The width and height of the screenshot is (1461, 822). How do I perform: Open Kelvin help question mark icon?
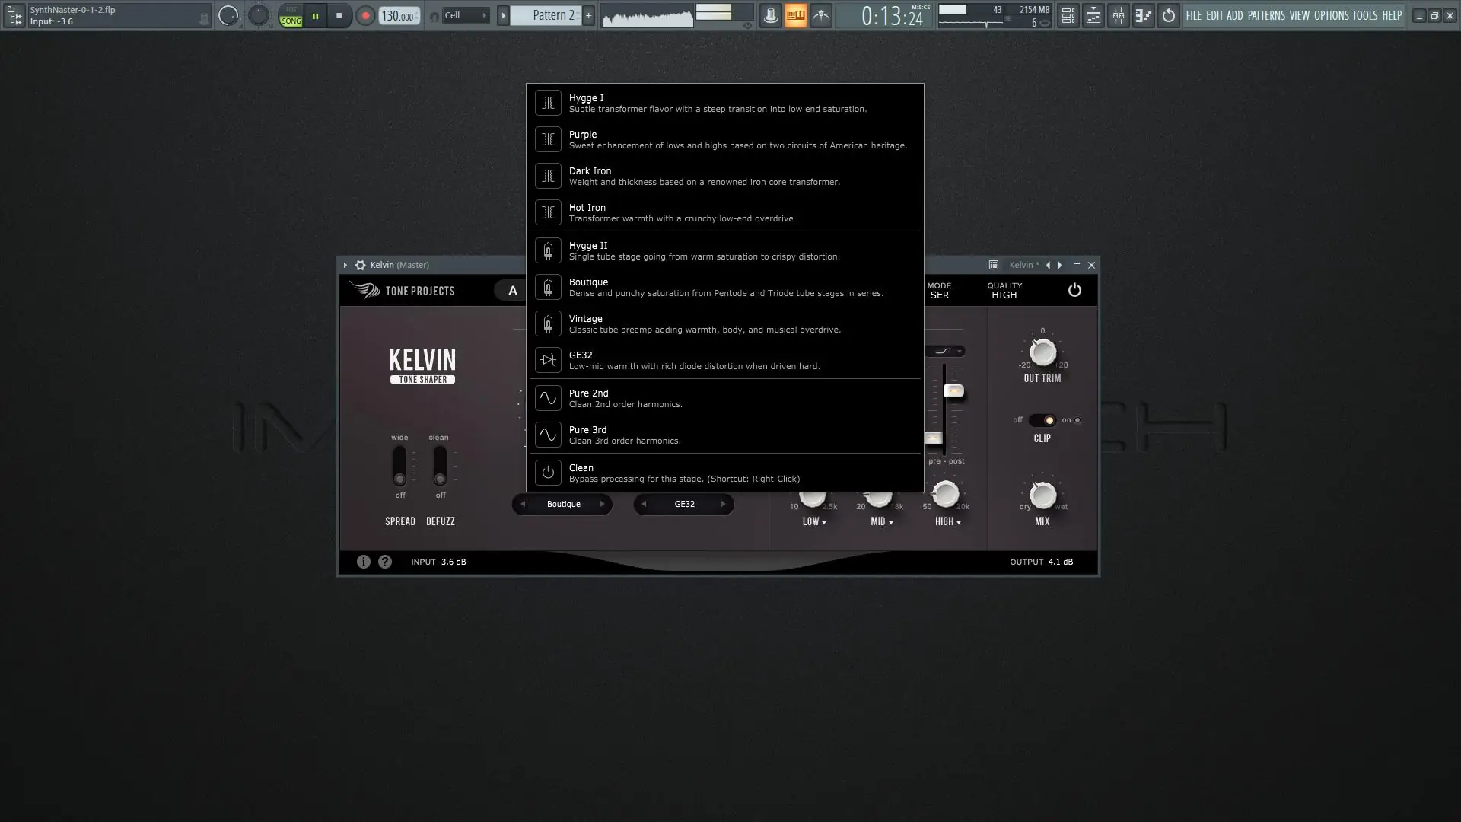tap(385, 562)
